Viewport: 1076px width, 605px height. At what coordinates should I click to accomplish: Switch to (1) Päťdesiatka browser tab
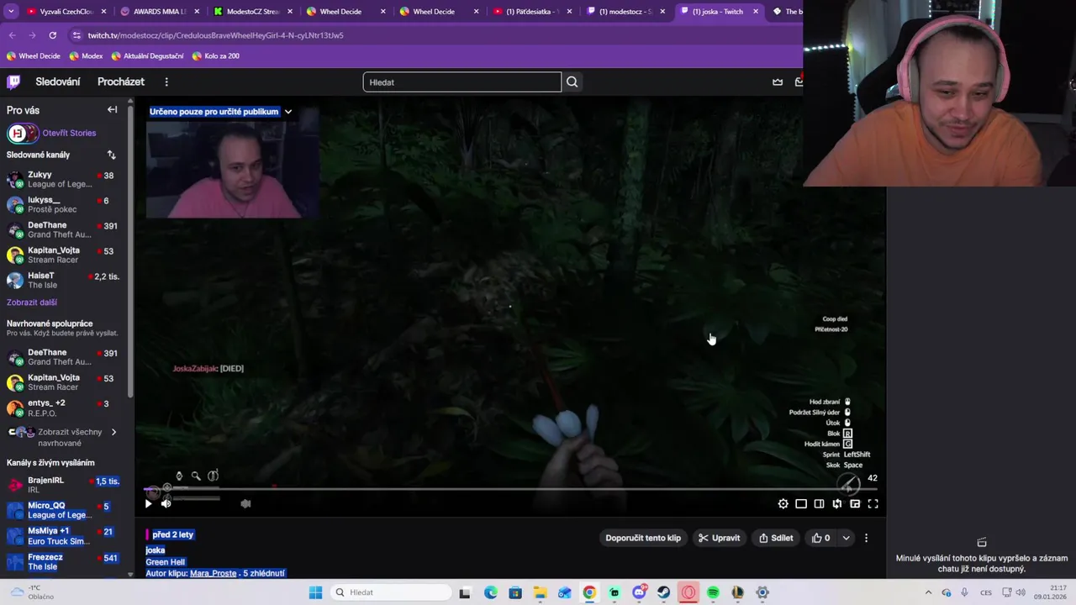[530, 12]
